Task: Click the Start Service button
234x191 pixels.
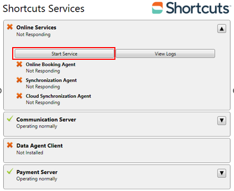Action: tap(65, 53)
